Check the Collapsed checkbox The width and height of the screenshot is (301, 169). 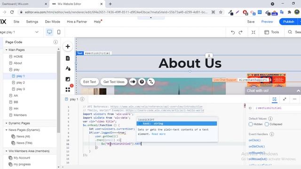[x=267, y=124]
